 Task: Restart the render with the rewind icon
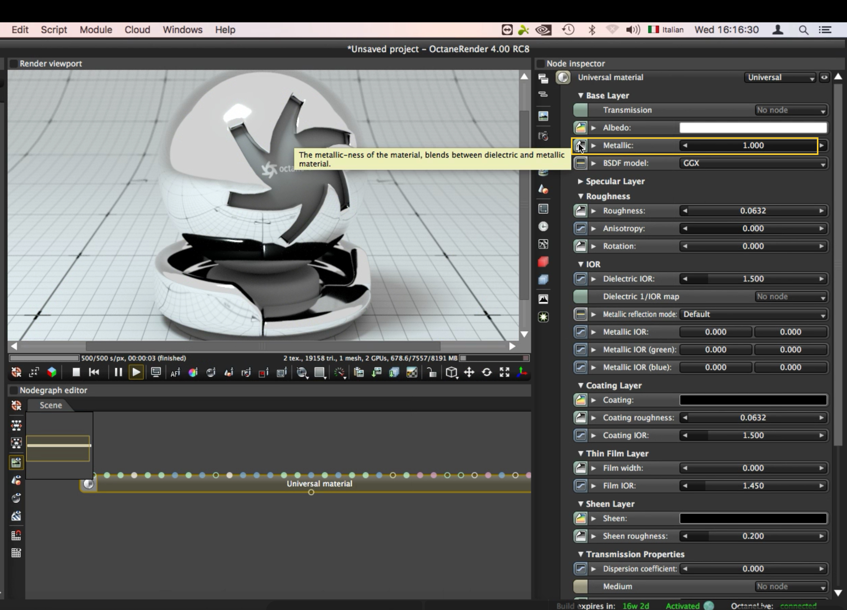[94, 372]
